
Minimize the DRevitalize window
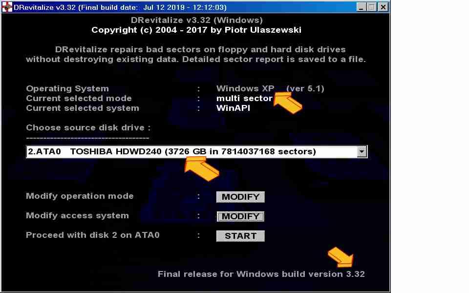(x=361, y=7)
